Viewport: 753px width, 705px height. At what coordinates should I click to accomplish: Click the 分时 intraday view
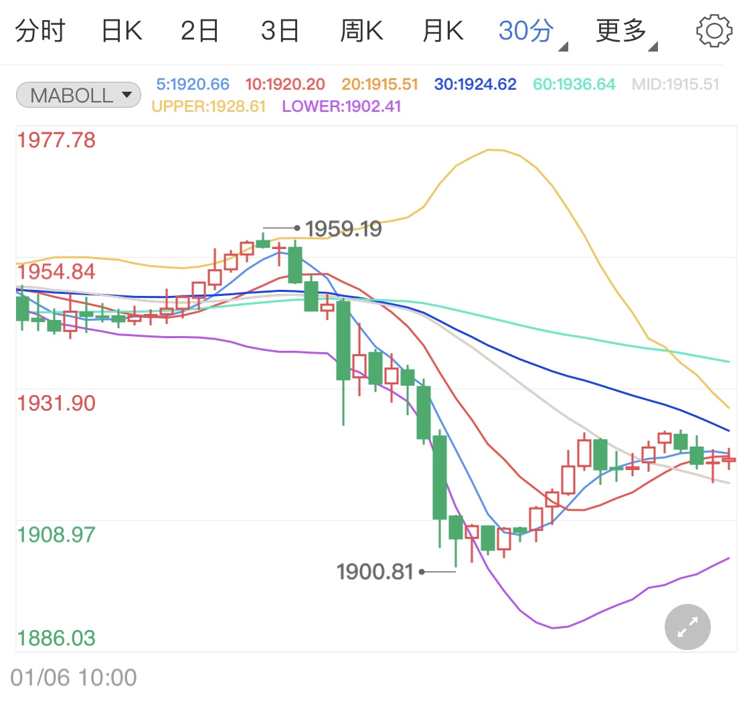coord(40,29)
